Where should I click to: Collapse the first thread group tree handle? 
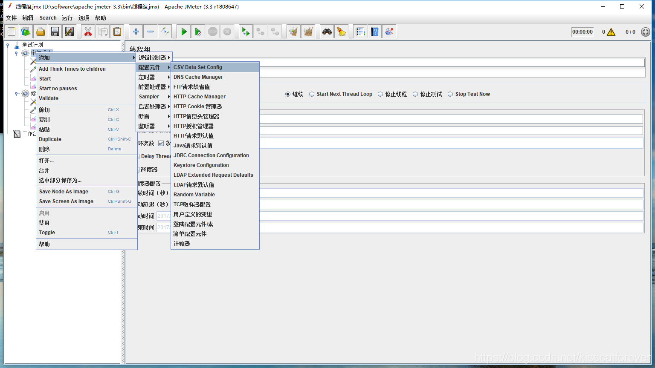16,53
